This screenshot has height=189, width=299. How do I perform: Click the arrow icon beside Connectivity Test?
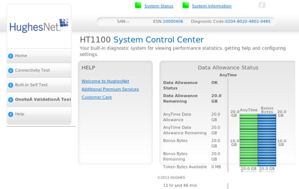pyautogui.click(x=11, y=71)
